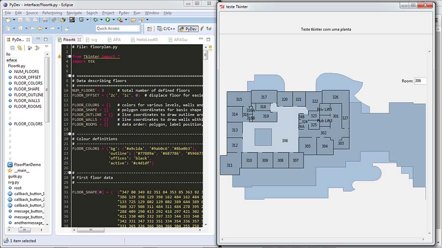Click the open folder toolbar icon
The width and height of the screenshot is (442, 248).
click(133, 20)
